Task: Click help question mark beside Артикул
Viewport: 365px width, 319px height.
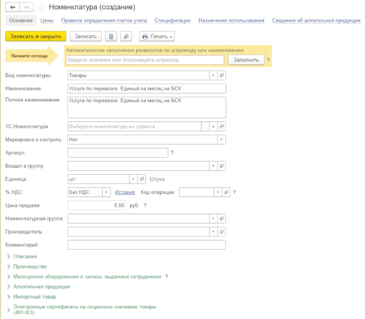Action: pyautogui.click(x=172, y=153)
